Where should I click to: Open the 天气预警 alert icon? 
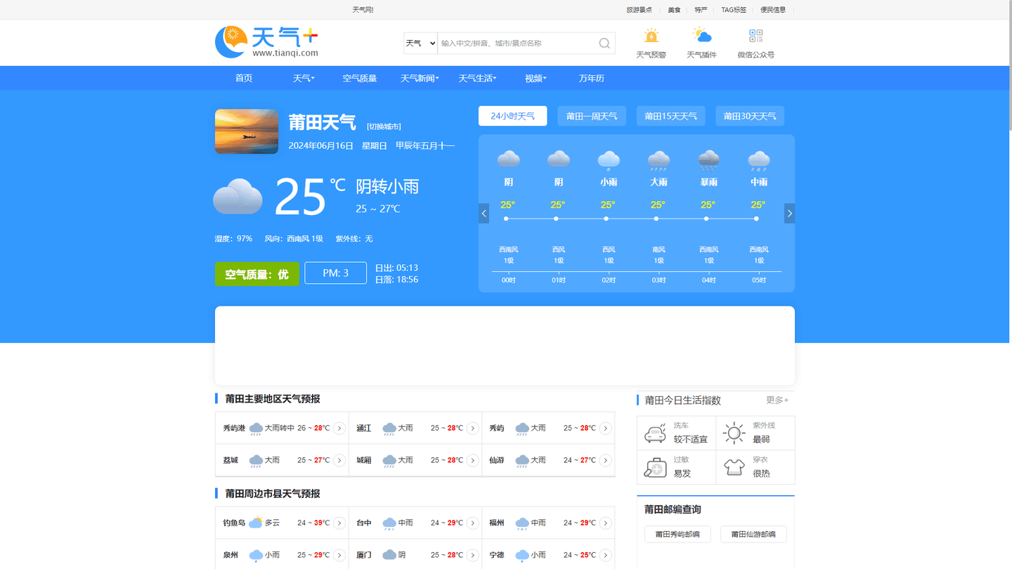651,36
